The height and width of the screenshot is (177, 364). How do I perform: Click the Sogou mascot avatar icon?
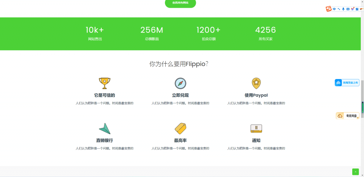tap(362, 9)
